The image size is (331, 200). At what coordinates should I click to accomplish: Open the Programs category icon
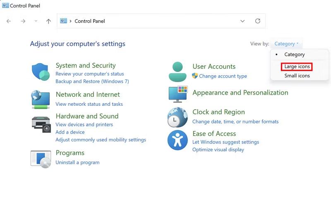pyautogui.click(x=41, y=158)
